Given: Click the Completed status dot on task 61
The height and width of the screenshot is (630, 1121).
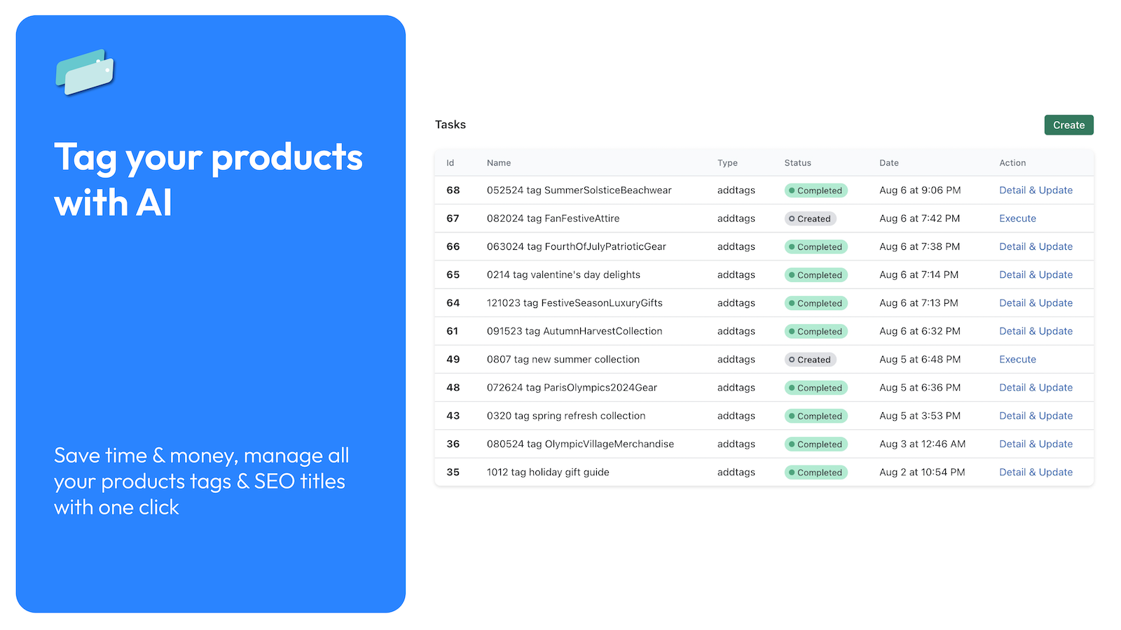Looking at the screenshot, I should [792, 331].
